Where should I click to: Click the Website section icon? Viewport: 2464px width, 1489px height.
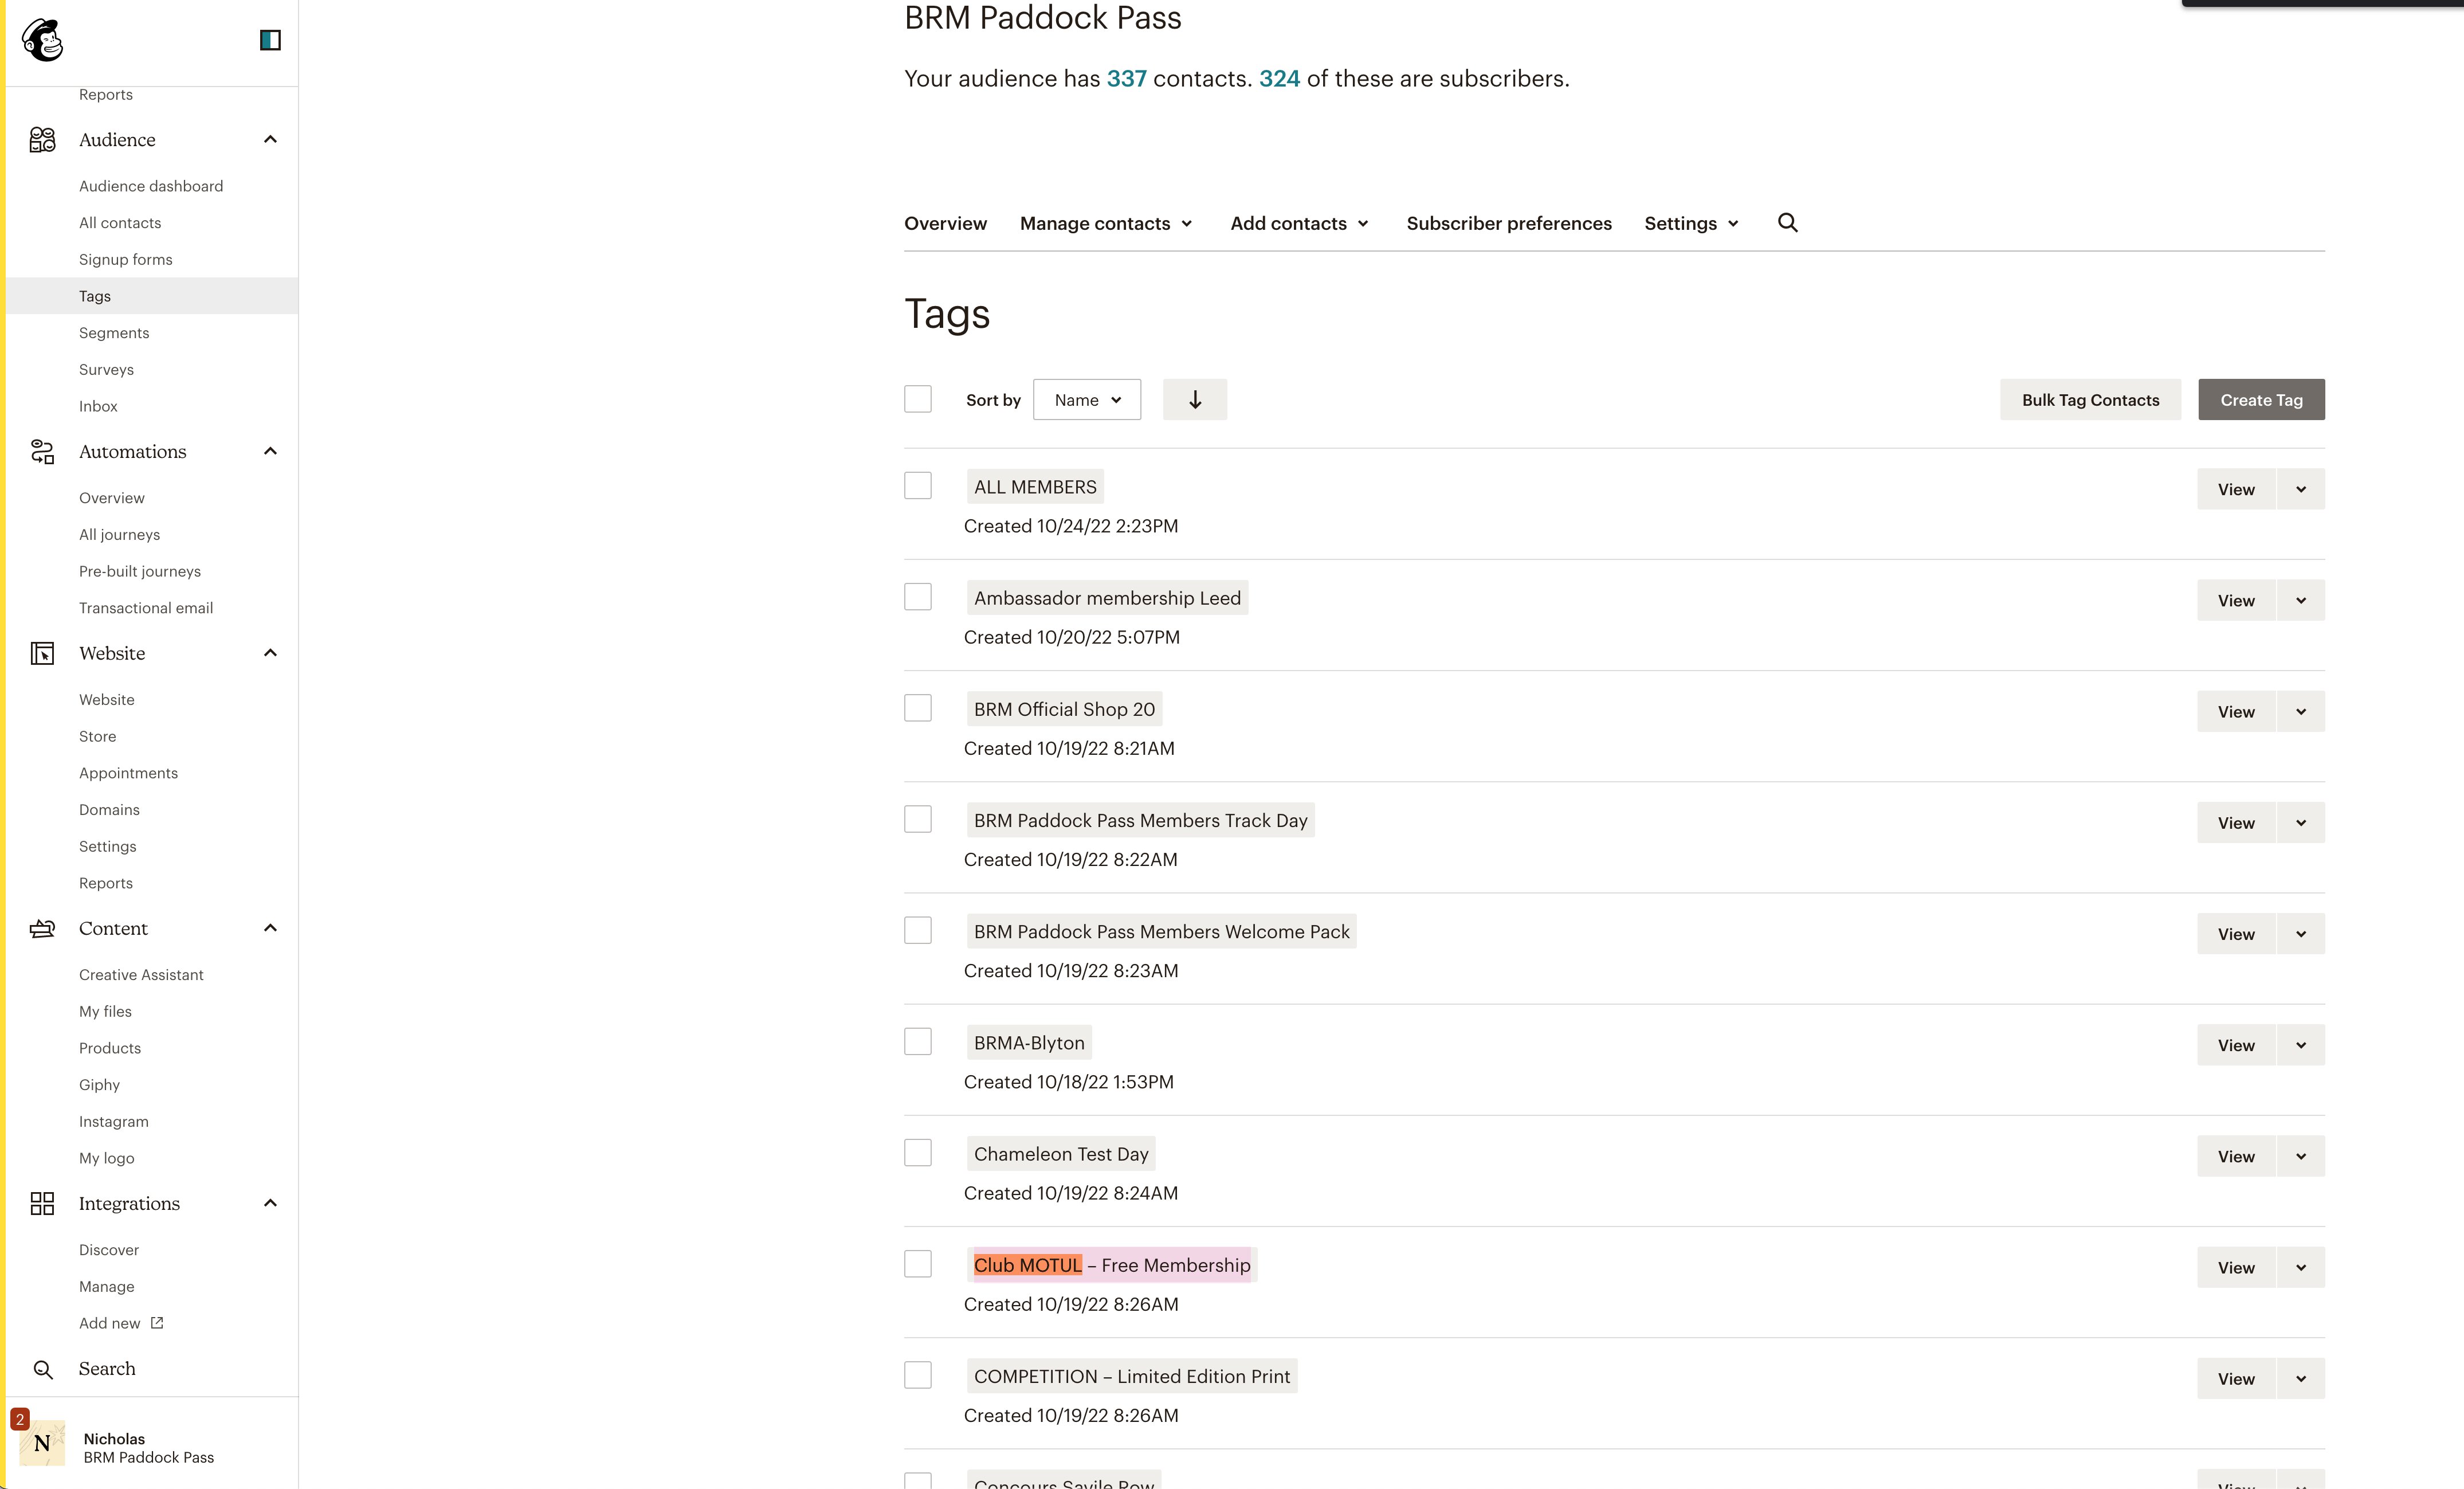(x=42, y=653)
